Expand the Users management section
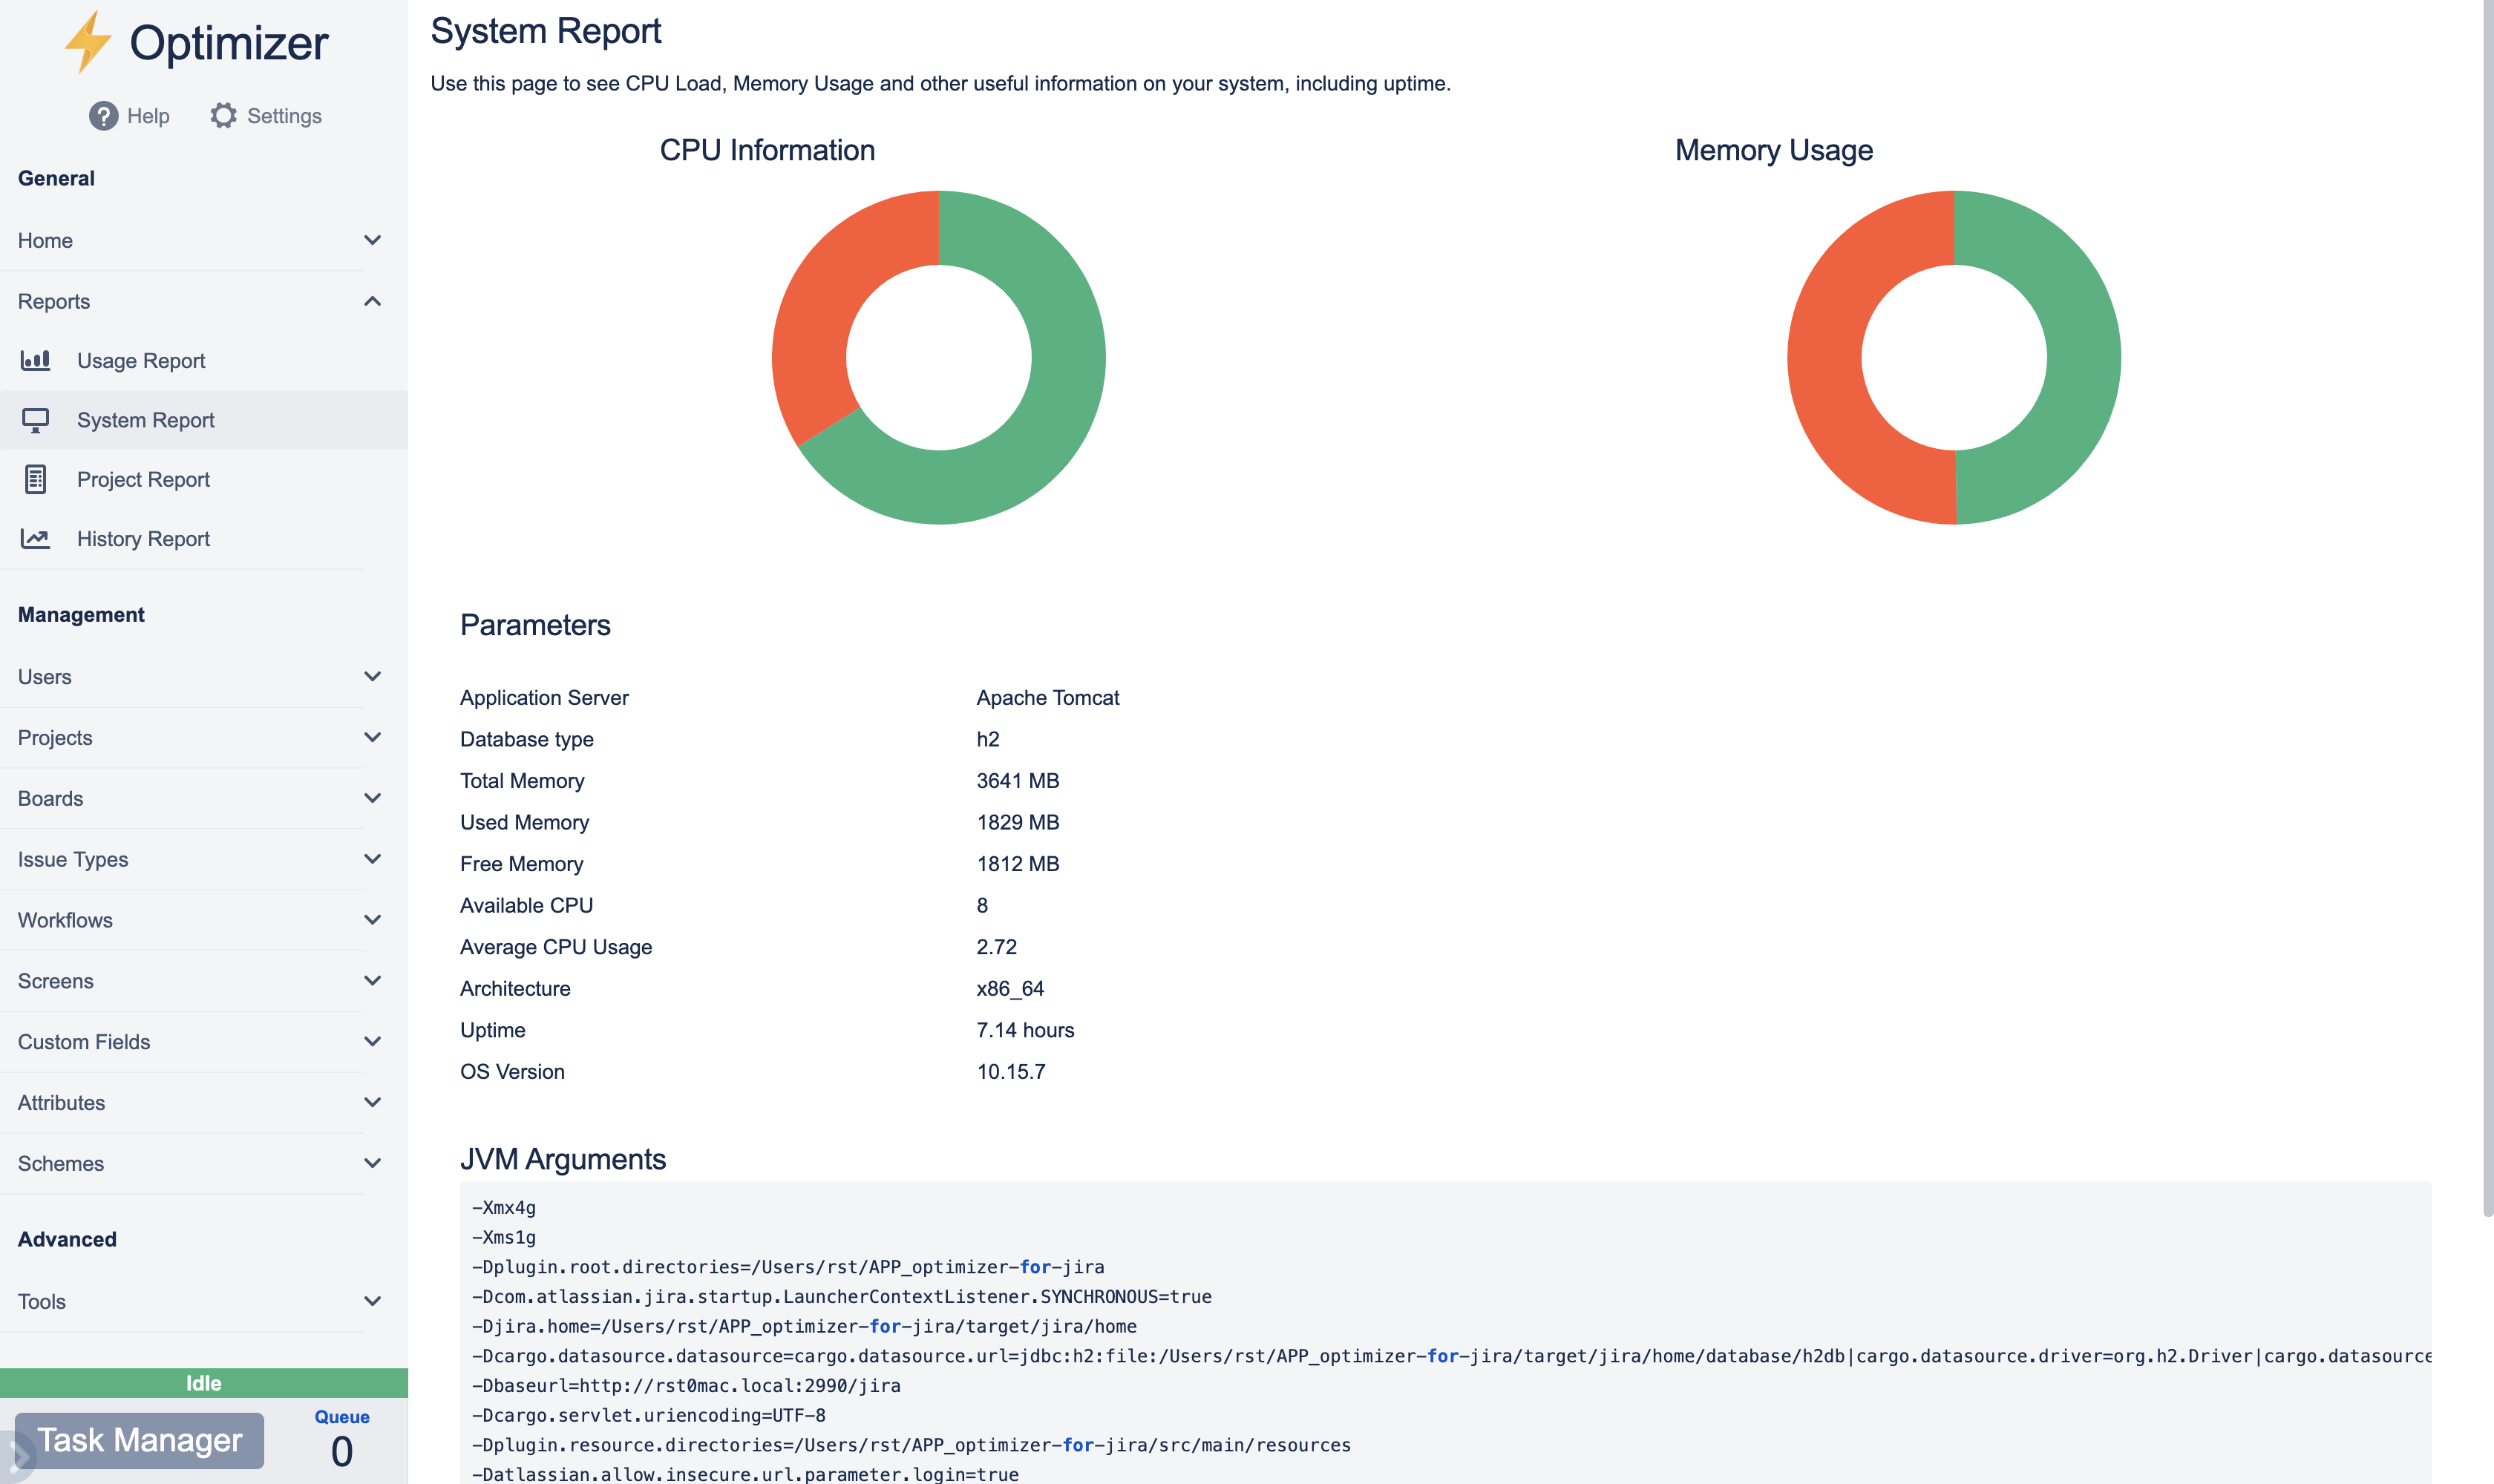Viewport: 2494px width, 1484px height. point(372,677)
